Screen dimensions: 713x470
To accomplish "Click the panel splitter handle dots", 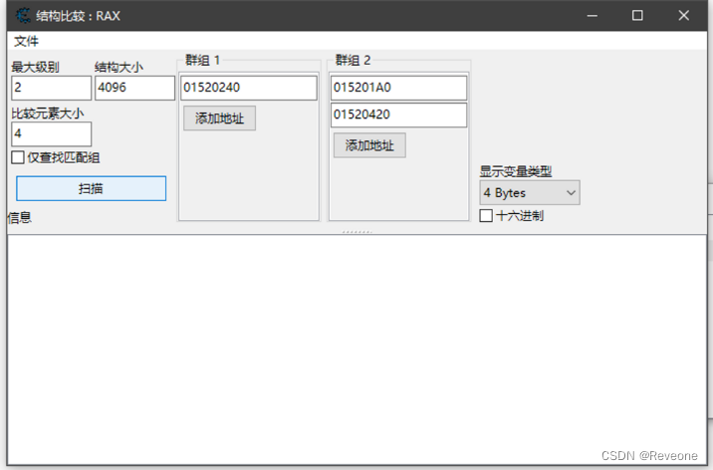I will (356, 232).
